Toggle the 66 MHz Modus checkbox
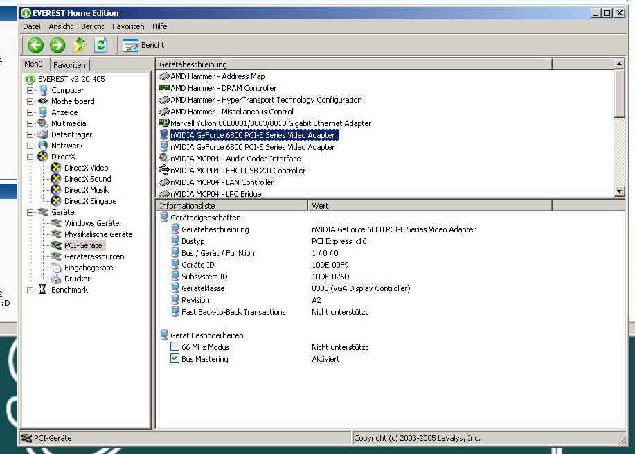635x454 pixels. click(175, 347)
